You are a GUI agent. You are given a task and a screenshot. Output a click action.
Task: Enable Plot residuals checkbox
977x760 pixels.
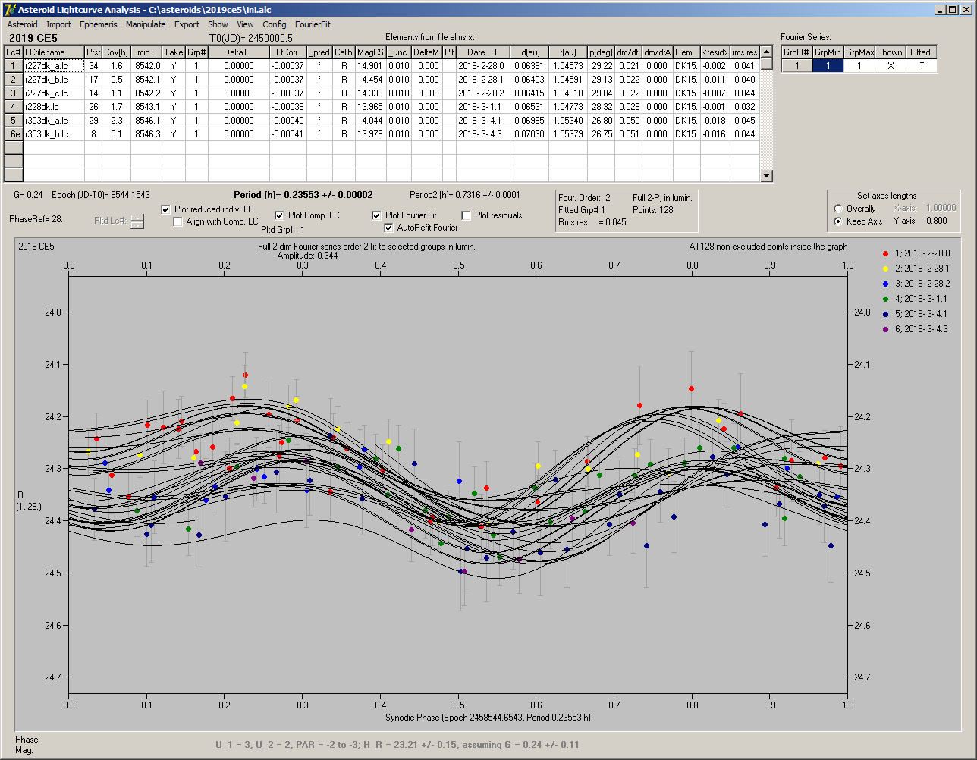tap(466, 215)
